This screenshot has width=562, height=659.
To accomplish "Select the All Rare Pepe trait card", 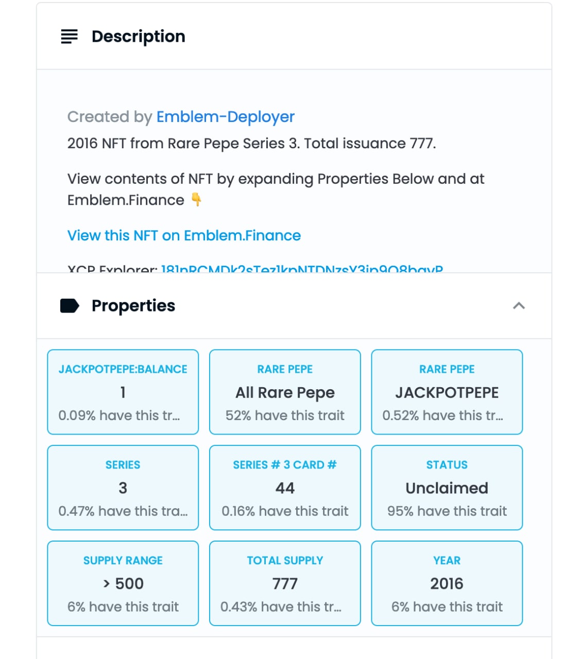I will click(x=285, y=392).
